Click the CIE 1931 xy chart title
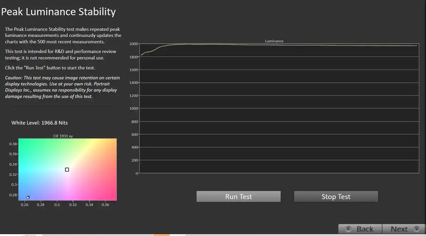426x236 pixels. (x=62, y=135)
